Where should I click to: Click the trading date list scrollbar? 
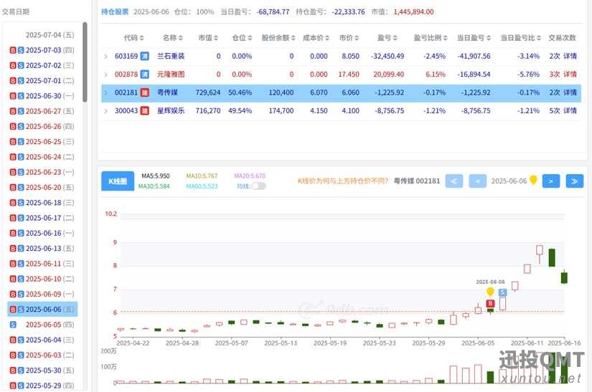pyautogui.click(x=85, y=62)
